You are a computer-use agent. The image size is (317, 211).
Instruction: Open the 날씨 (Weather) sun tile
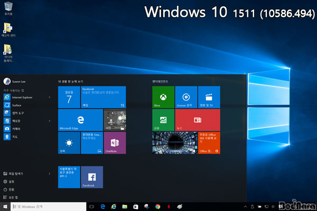coord(69,143)
